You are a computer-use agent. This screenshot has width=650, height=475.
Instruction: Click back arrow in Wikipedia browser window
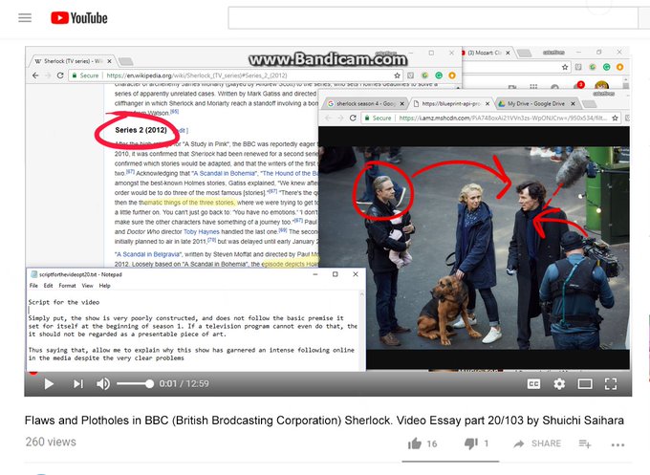[x=35, y=76]
